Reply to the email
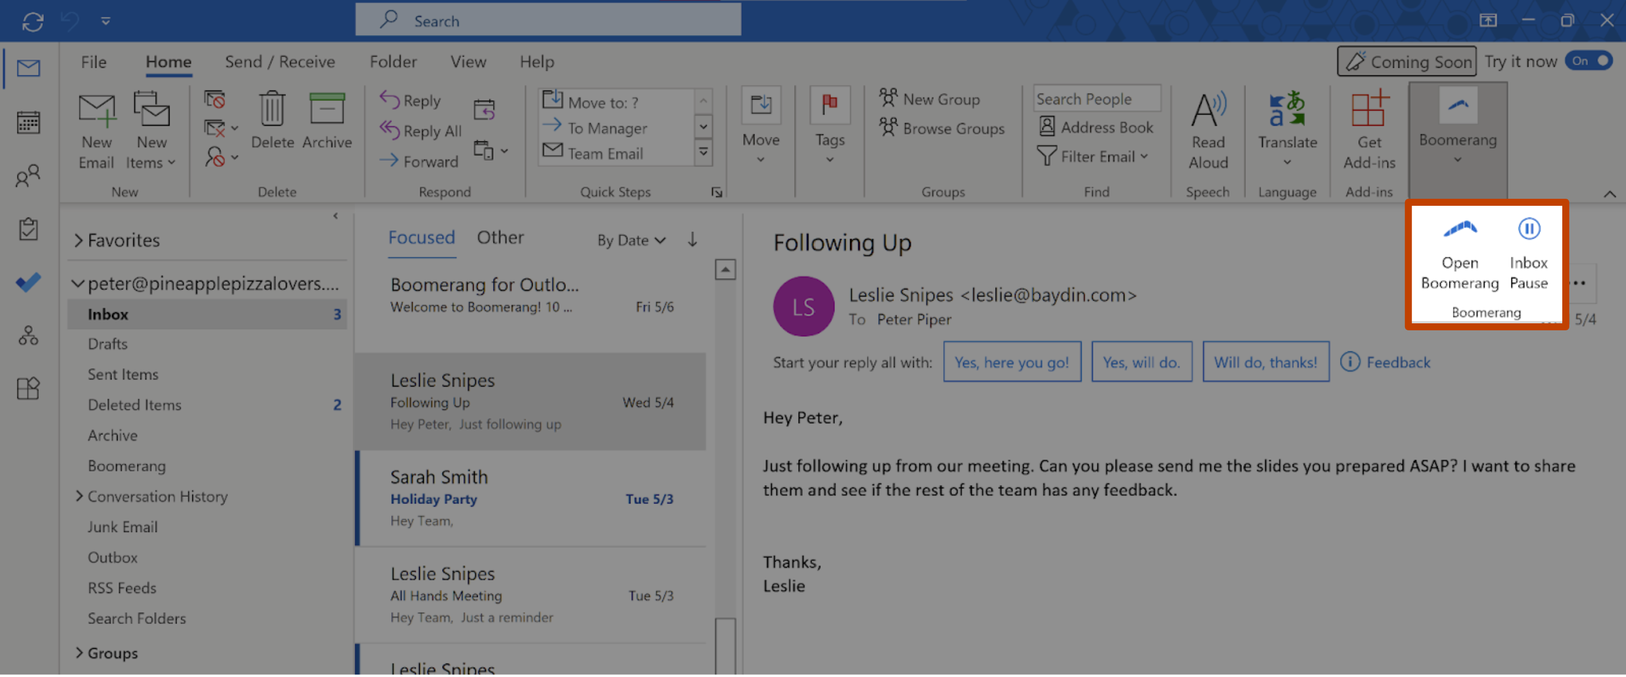This screenshot has width=1626, height=677. click(x=410, y=101)
